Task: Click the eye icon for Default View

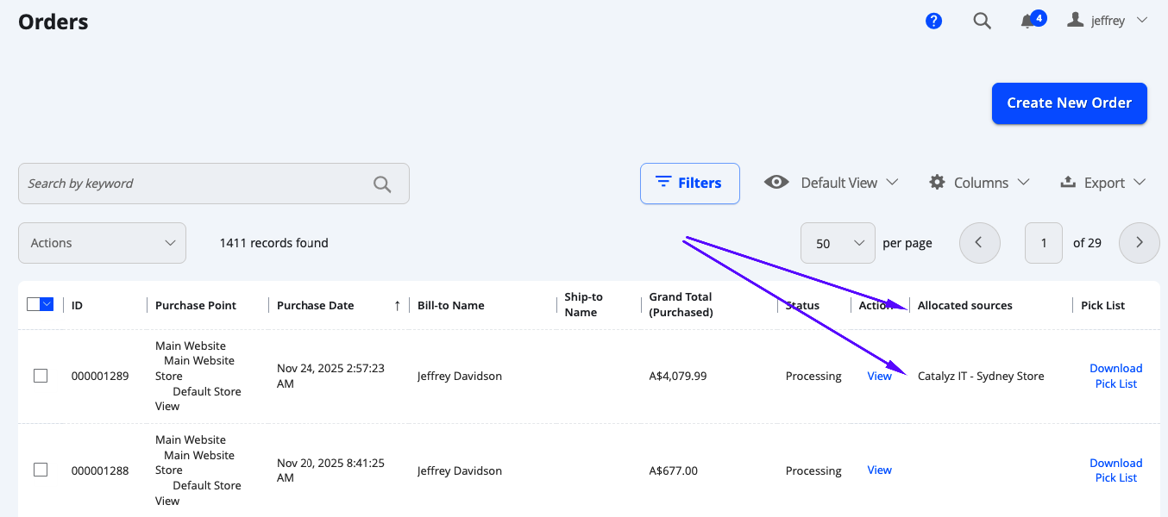Action: tap(776, 182)
